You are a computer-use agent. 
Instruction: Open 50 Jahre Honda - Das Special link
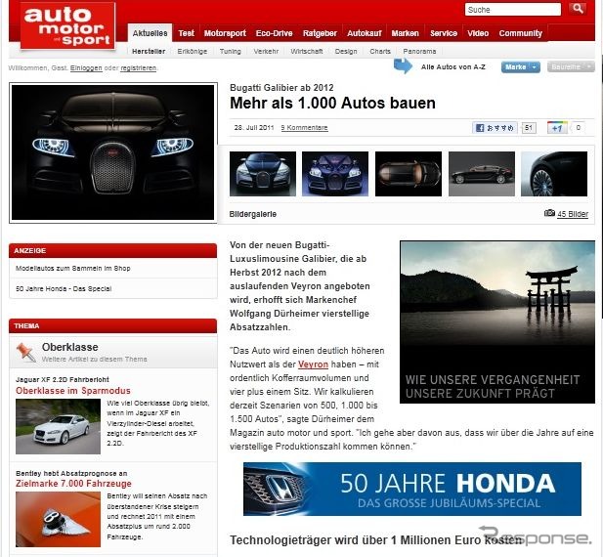(64, 288)
